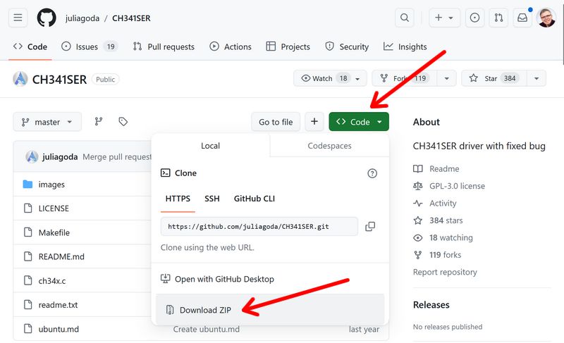Open the notifications inbox icon
The height and width of the screenshot is (343, 564).
coord(522,18)
